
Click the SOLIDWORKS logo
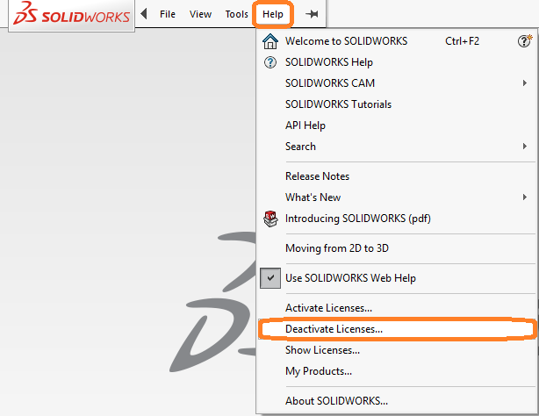[68, 16]
